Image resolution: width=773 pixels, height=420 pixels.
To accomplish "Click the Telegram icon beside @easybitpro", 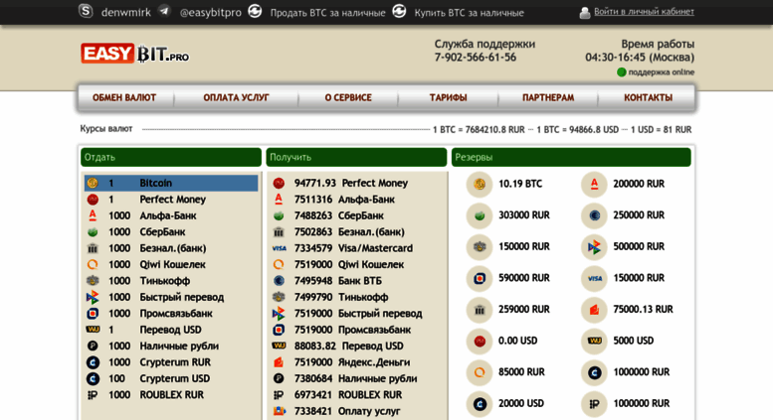I will [x=164, y=11].
